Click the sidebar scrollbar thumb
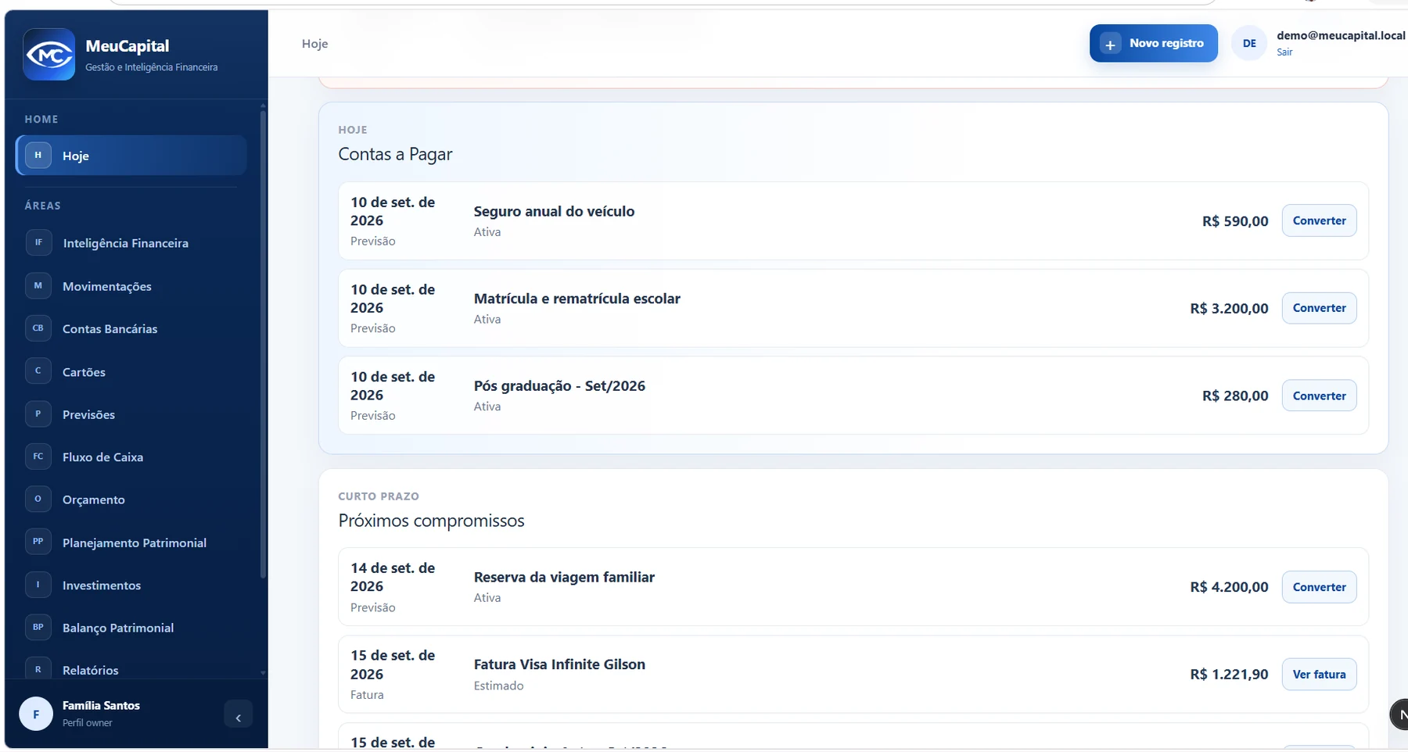1408x752 pixels. [x=263, y=344]
